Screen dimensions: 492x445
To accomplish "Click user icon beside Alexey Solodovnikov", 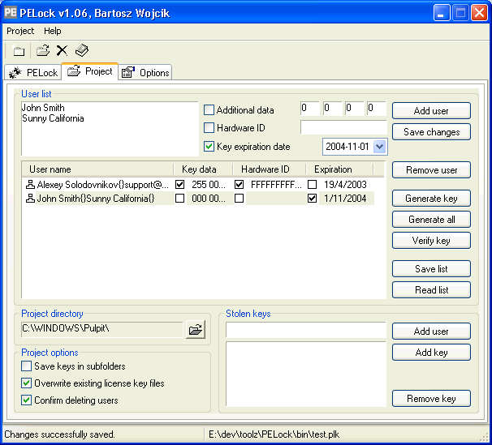I will 30,185.
